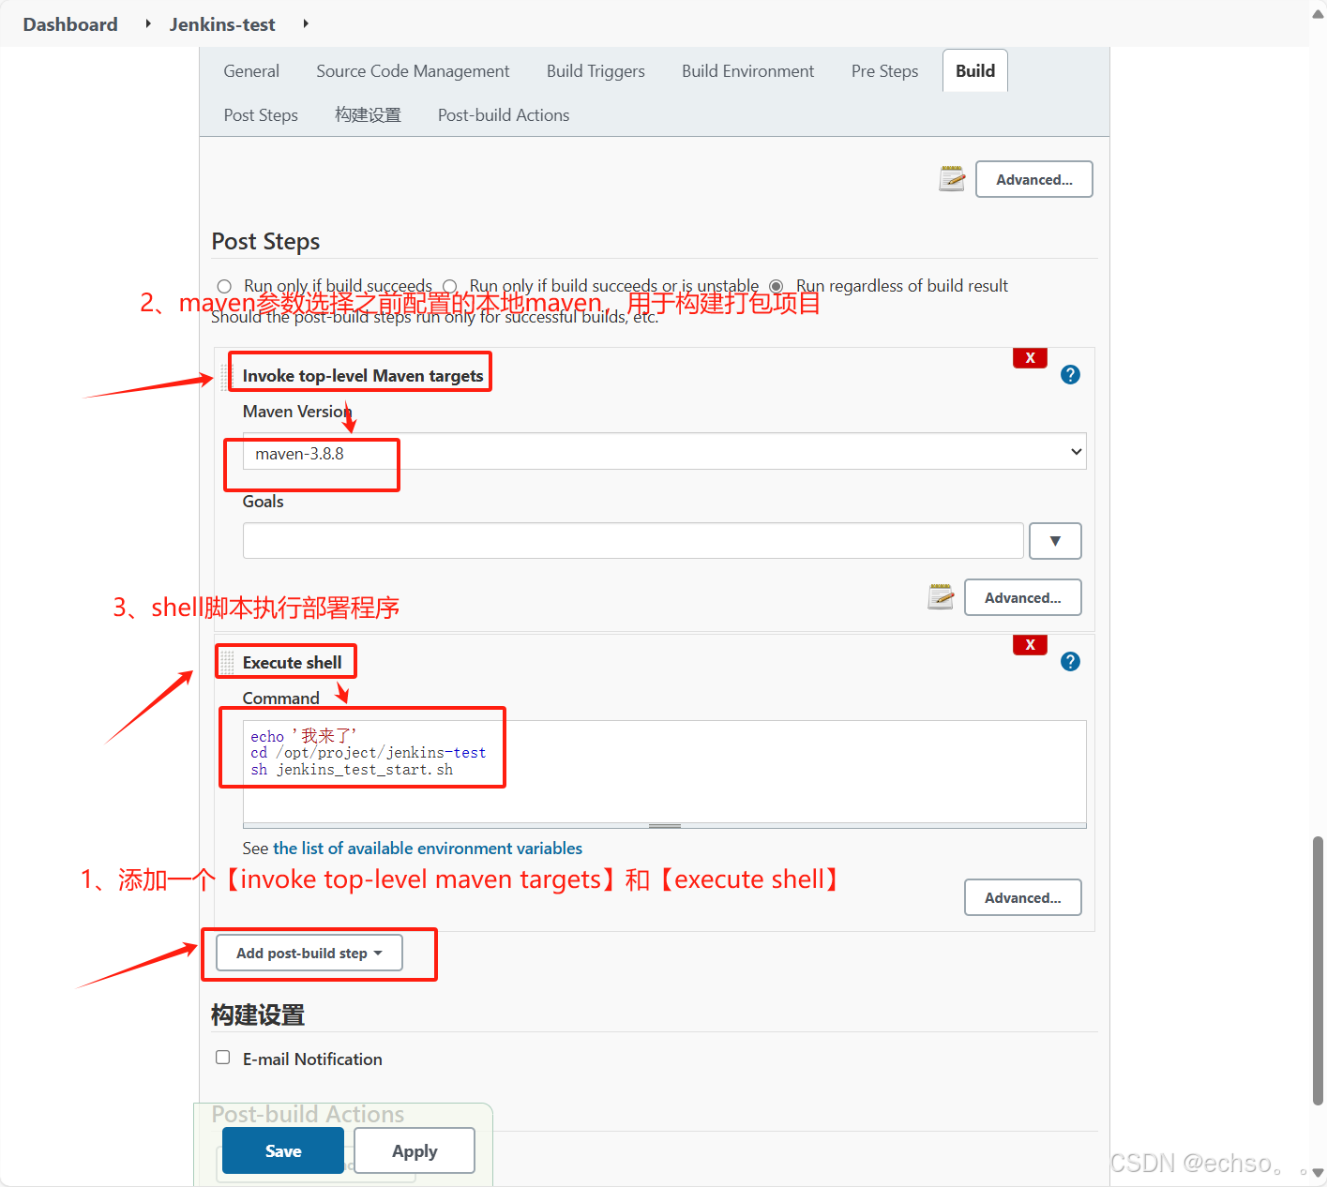This screenshot has width=1327, height=1187.
Task: Open help for Execute shell
Action: click(1070, 662)
